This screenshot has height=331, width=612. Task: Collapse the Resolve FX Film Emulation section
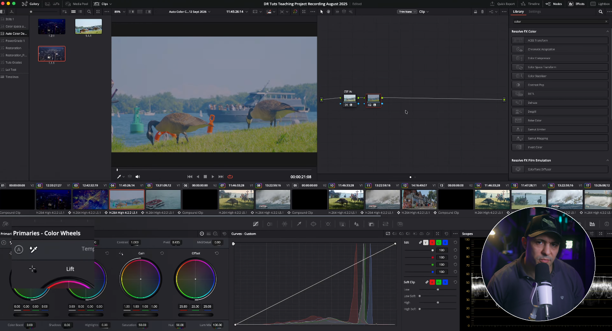point(607,160)
